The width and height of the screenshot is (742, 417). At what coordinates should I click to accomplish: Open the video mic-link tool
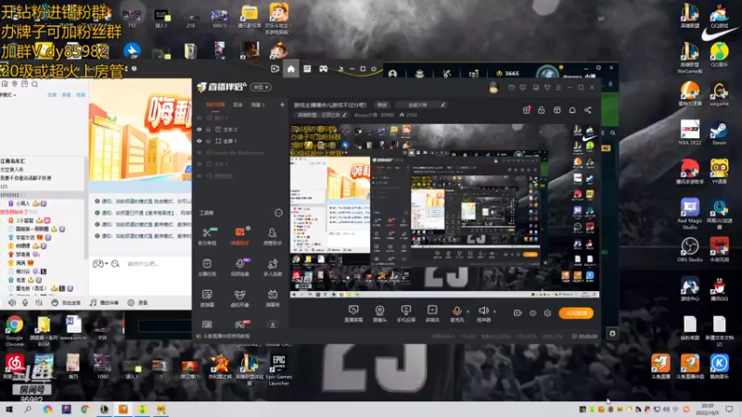pos(240,267)
